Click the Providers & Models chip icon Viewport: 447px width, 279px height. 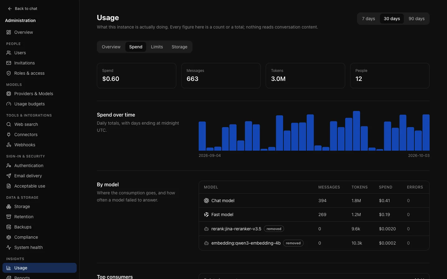coord(9,94)
